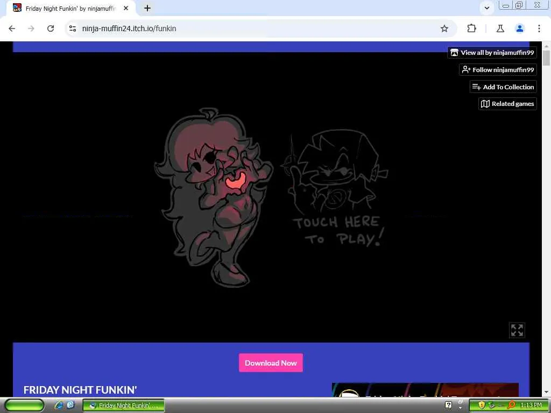Screen dimensions: 551x413
Task: Follow ninjamuffin99
Action: 498,70
